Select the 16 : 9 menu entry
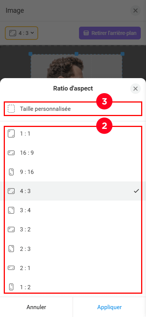The image size is (146, 317). point(73,153)
